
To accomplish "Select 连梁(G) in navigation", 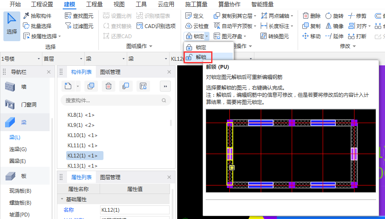I will click(18, 149).
